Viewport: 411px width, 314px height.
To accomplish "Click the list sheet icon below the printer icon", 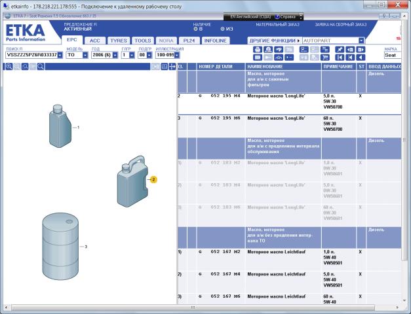I will [x=258, y=58].
